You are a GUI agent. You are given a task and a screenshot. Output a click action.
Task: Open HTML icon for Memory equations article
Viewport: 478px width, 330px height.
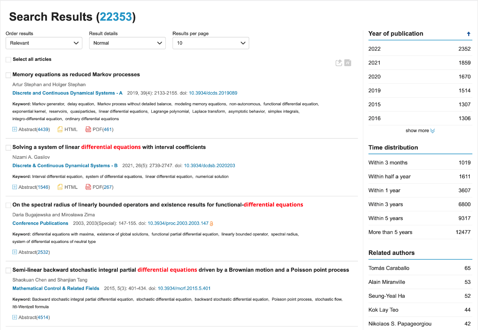click(60, 130)
